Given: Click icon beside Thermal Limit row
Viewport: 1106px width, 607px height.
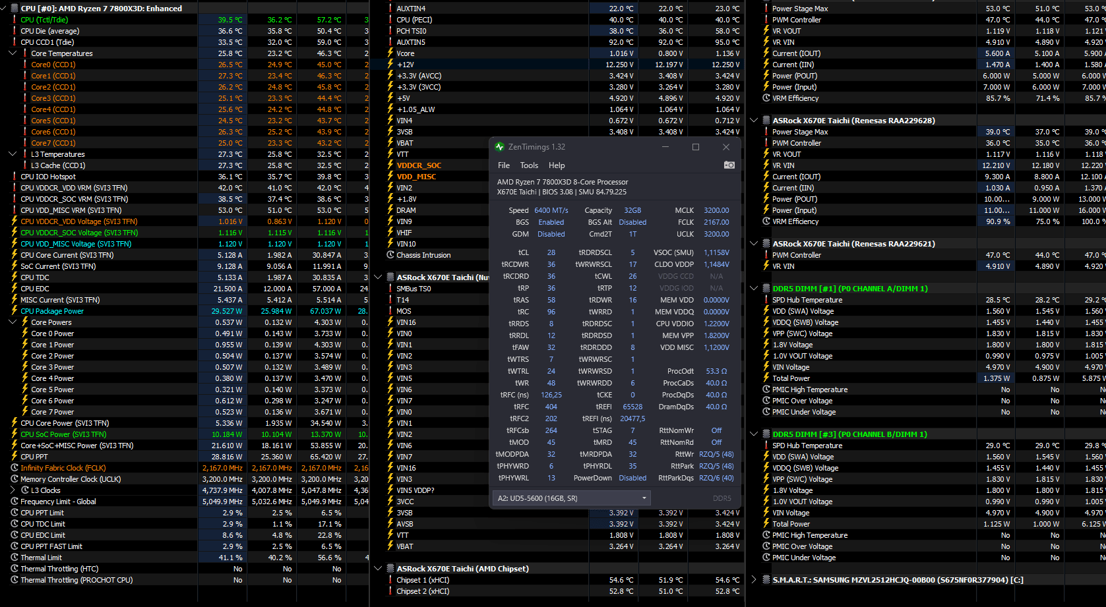Looking at the screenshot, I should [15, 558].
